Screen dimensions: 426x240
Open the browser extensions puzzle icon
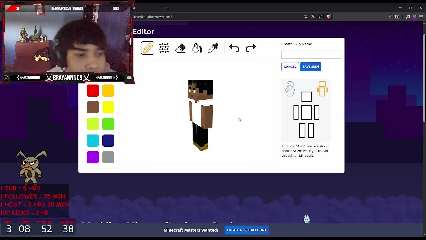coord(390,17)
